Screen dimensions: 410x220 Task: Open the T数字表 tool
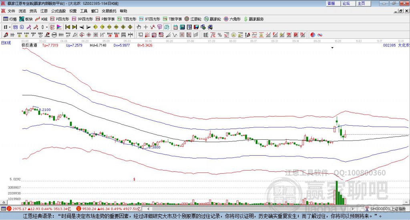click(x=172, y=19)
